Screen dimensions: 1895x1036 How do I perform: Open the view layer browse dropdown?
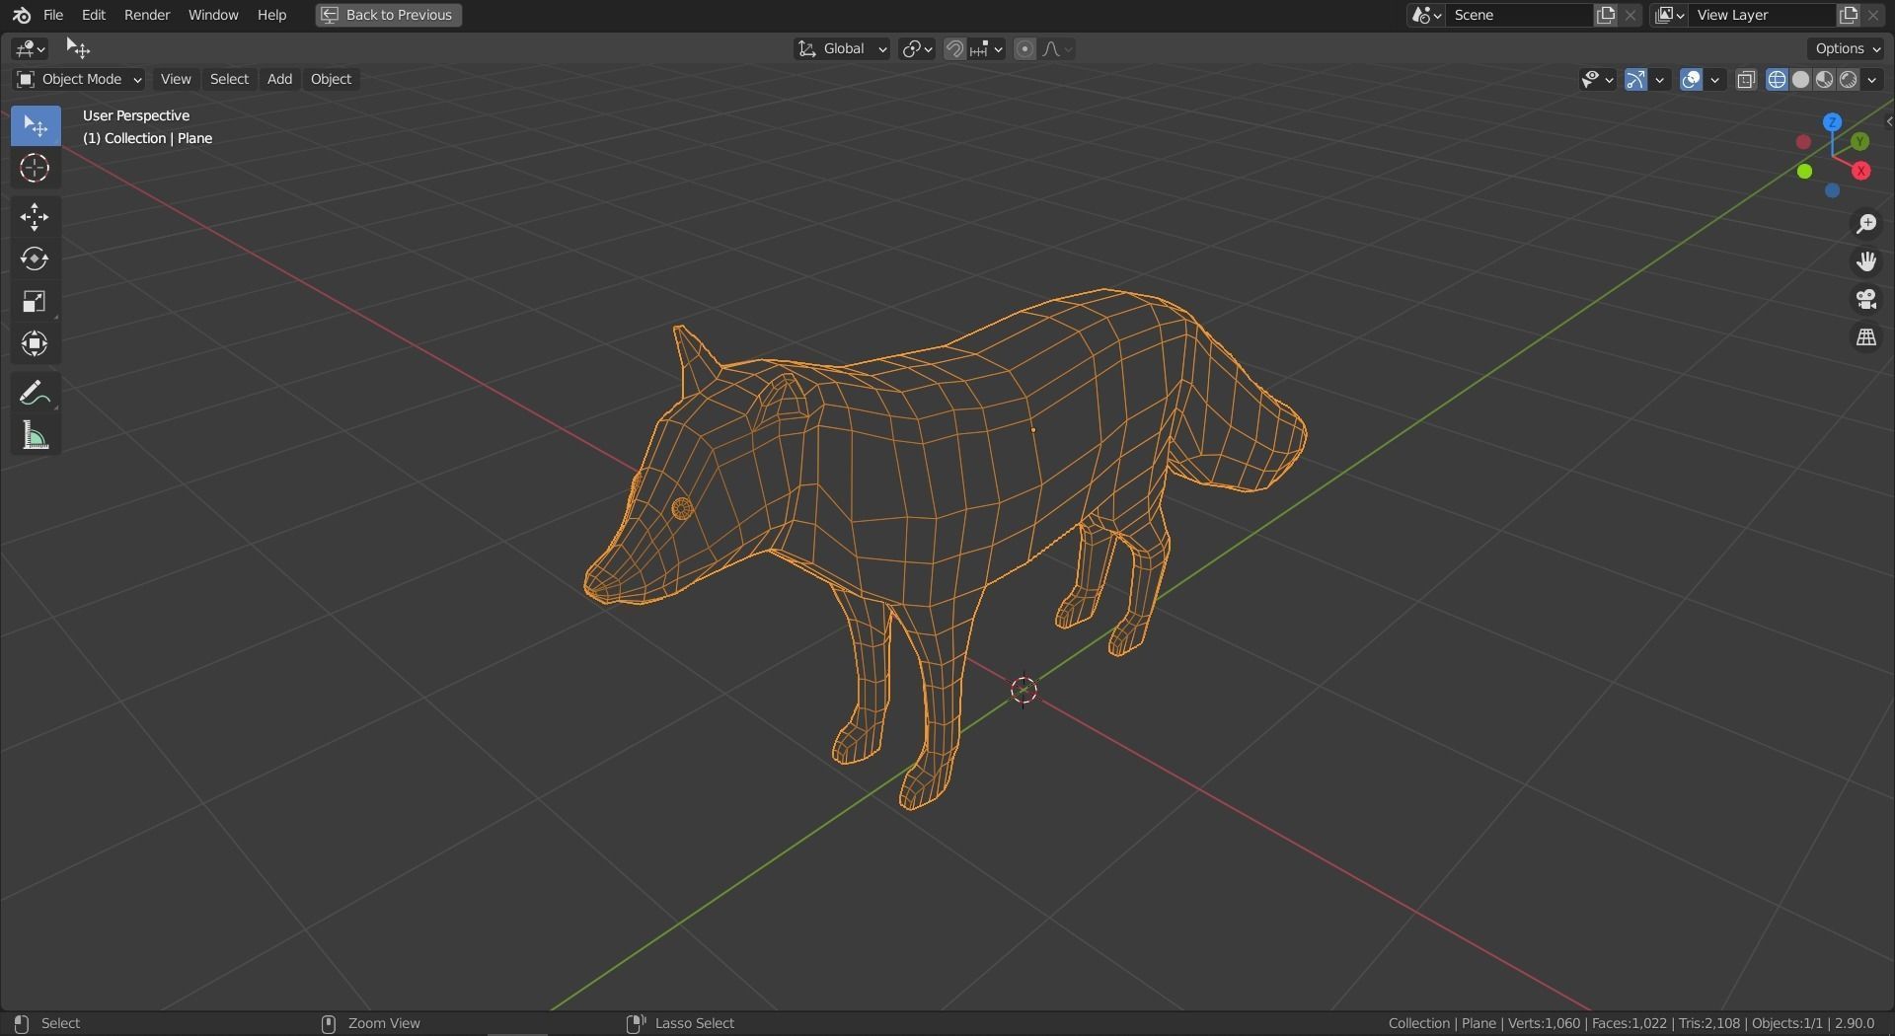click(1669, 15)
